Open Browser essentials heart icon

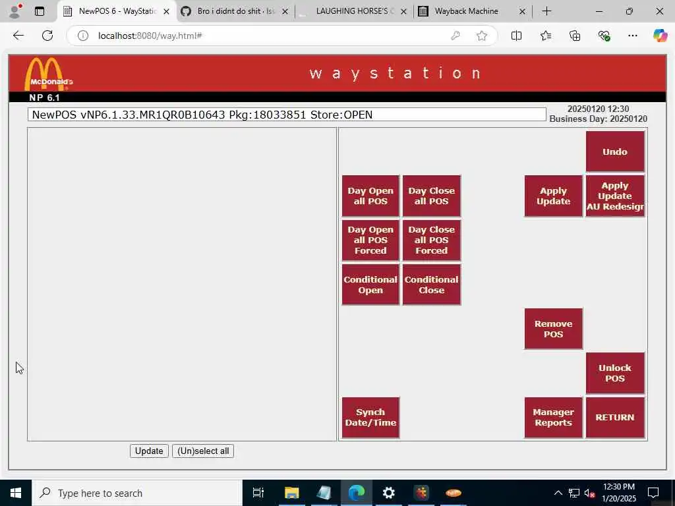coord(604,36)
